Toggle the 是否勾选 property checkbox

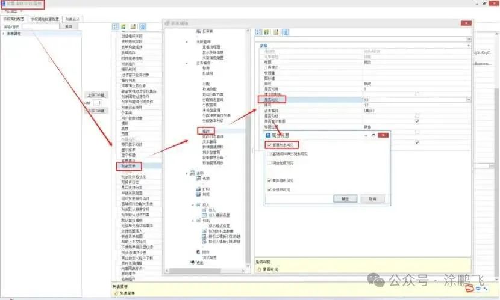[x=417, y=116]
